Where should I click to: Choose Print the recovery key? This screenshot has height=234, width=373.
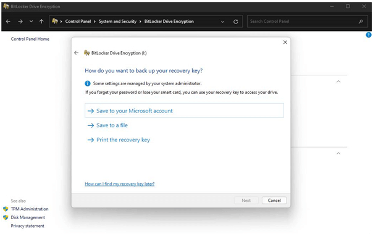[x=123, y=140]
